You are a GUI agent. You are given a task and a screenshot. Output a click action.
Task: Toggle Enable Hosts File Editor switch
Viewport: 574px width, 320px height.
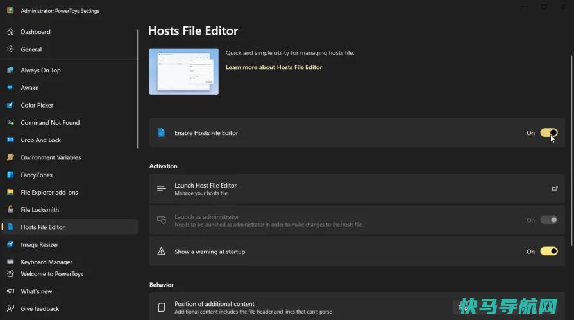pos(549,132)
